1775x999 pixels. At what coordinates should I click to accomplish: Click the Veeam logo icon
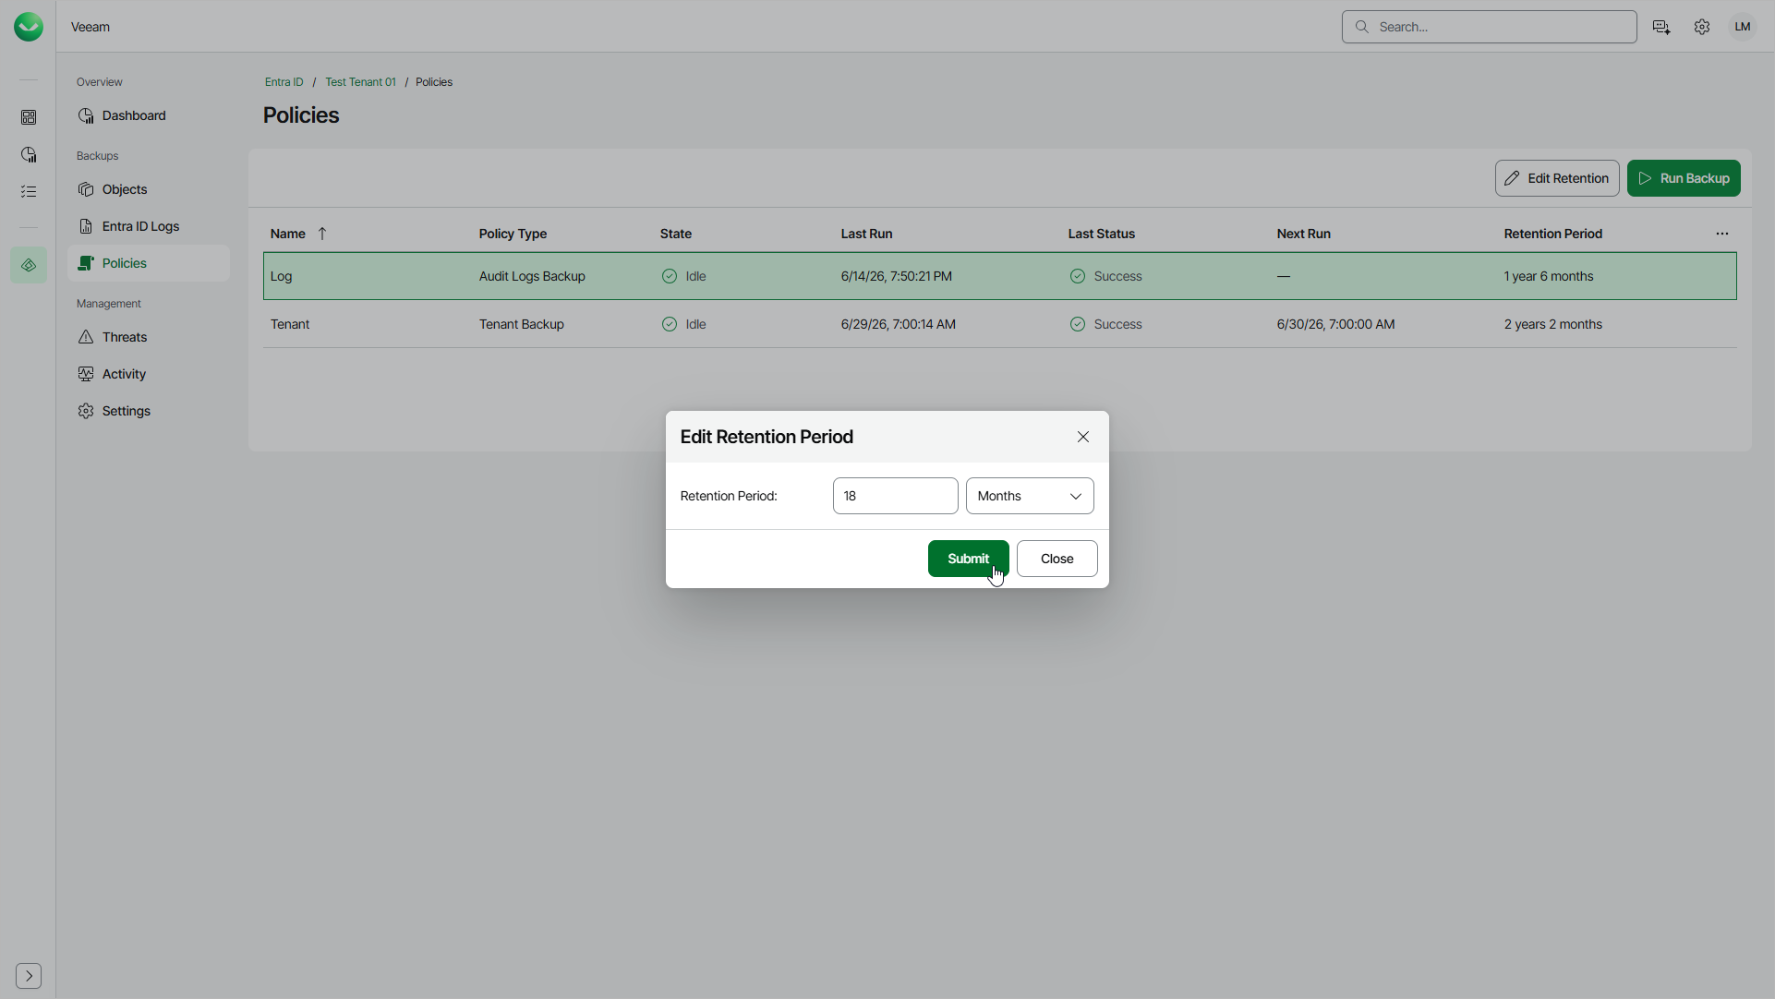tap(29, 27)
